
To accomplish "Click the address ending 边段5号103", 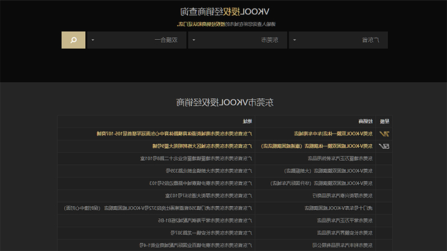I will (x=201, y=183).
